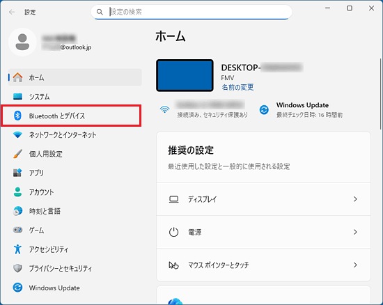This screenshot has height=305, width=383.
Task: Click the ゲーム controller icon
Action: click(x=17, y=230)
